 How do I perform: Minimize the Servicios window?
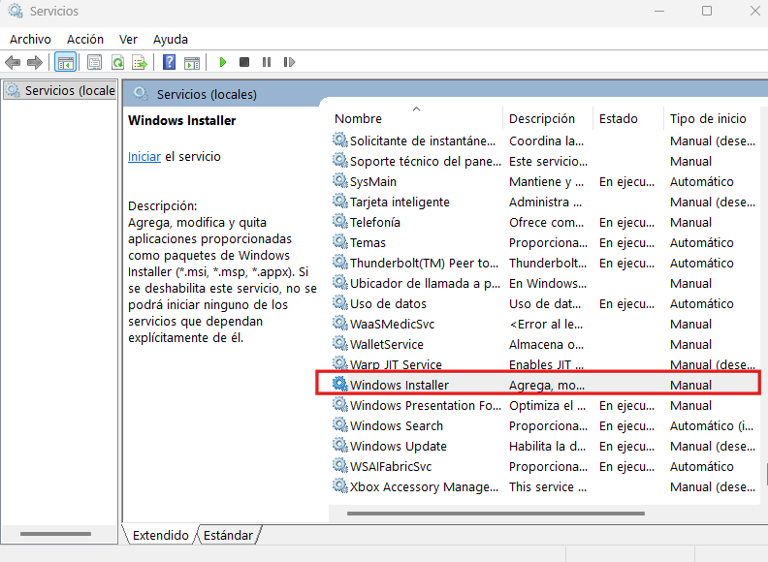point(659,11)
